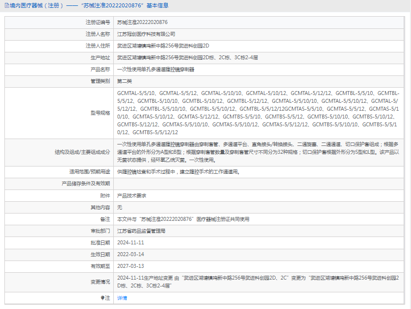This screenshot has width=411, height=309.
Task: Click the 变更情况 change description text
Action: 258,282
